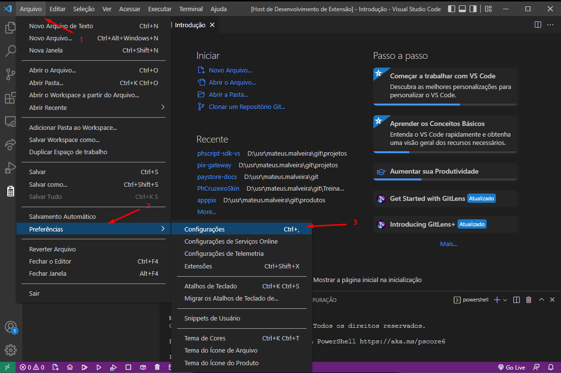Screen dimensions: 561x373
Task: Toggle the Panel visibility icon in title bar
Action: [x=462, y=8]
